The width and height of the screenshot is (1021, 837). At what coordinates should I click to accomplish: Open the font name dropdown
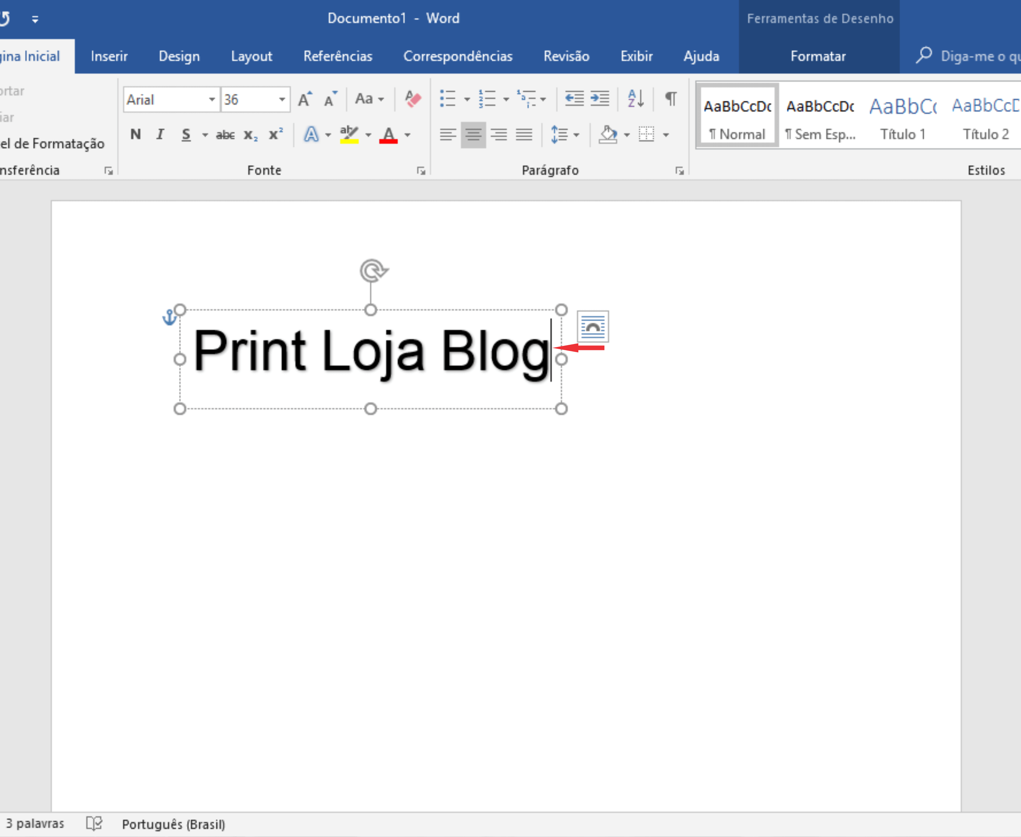[x=211, y=100]
